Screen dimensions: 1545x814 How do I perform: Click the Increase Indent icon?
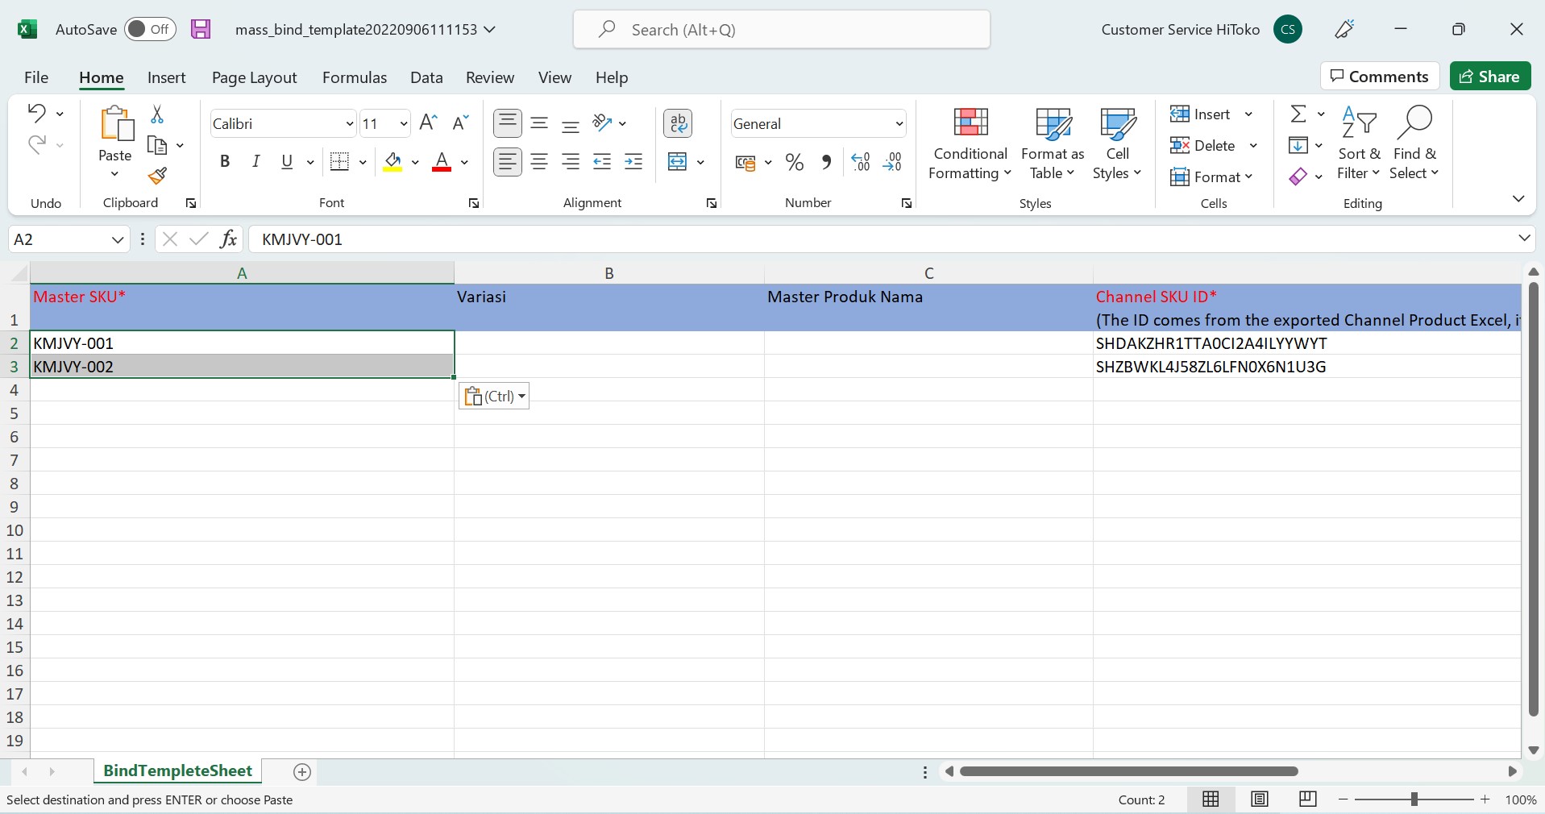[633, 162]
